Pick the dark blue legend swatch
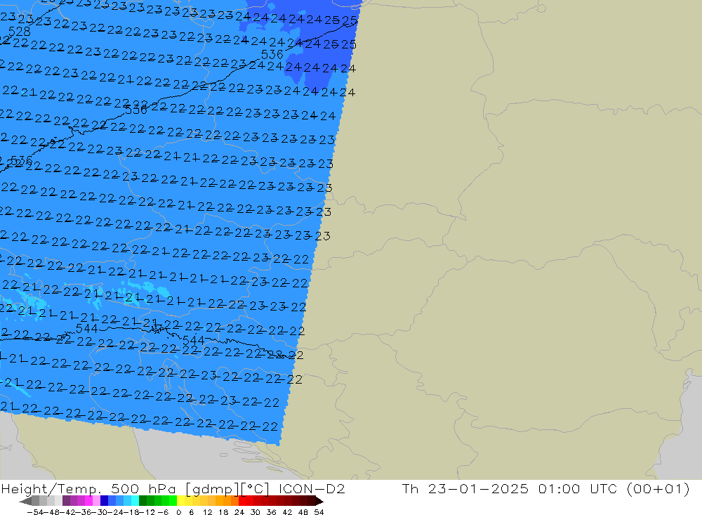The width and height of the screenshot is (702, 515). (104, 501)
